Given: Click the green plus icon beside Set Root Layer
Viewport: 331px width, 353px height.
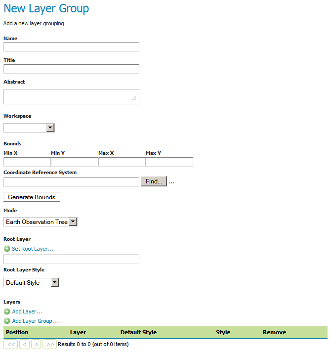Looking at the screenshot, I should pyautogui.click(x=7, y=249).
